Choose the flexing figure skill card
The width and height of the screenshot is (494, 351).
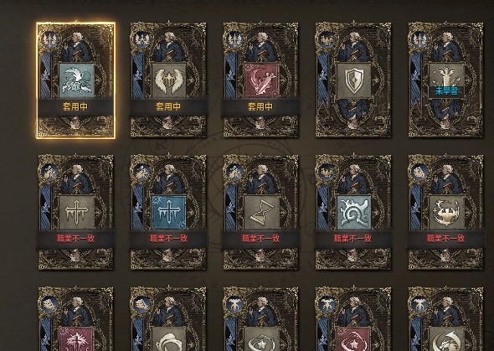coord(445,212)
